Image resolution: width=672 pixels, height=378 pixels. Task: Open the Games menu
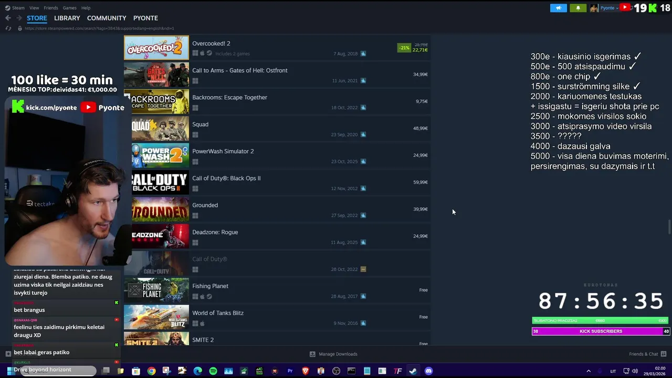(x=69, y=8)
